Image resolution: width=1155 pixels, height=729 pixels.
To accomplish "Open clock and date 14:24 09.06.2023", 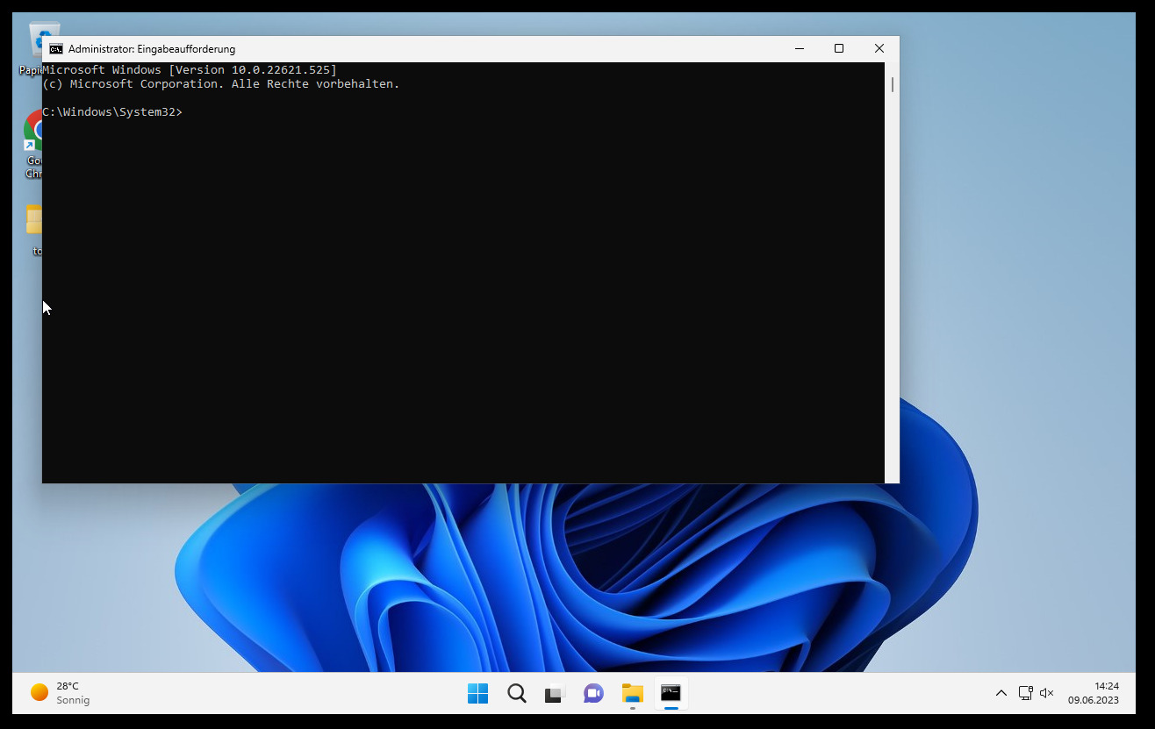I will point(1094,693).
